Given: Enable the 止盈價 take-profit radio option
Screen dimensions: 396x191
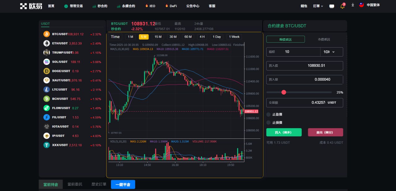Looking at the screenshot, I should 269,114.
